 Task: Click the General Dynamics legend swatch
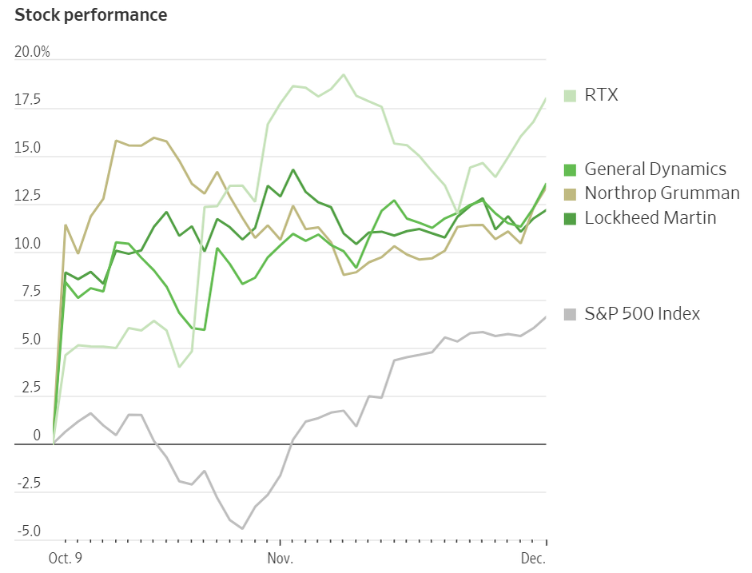[x=570, y=169]
